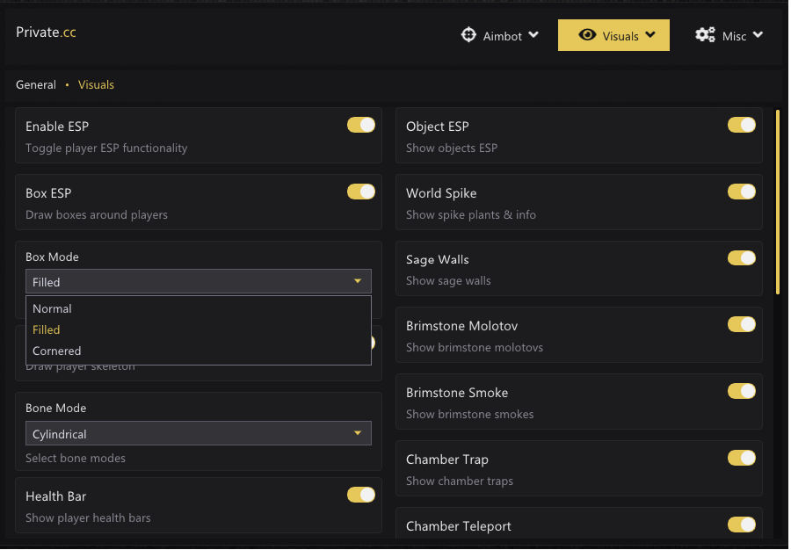Expand the Aimbot menu chevron
The width and height of the screenshot is (791, 550).
click(x=533, y=36)
